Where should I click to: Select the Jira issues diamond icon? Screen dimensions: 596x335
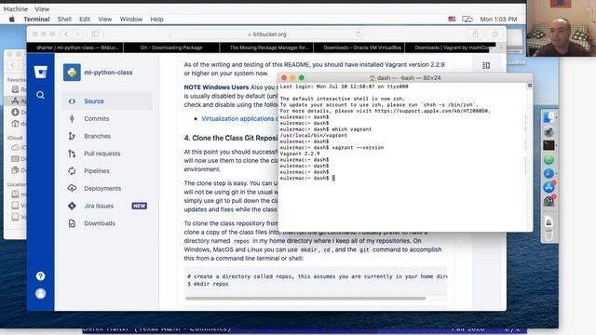point(72,206)
